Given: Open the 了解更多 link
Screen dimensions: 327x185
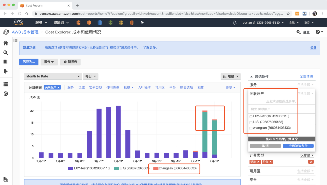Looking at the screenshot, I should pyautogui.click(x=151, y=47).
